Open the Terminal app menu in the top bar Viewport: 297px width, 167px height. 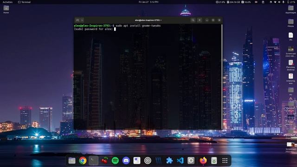24,2
